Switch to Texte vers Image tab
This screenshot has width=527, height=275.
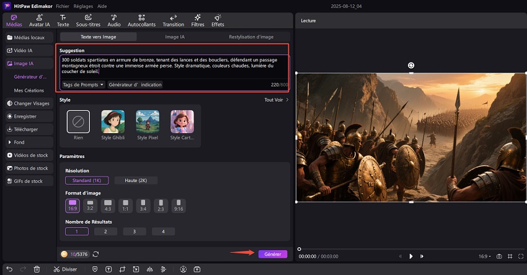(98, 37)
